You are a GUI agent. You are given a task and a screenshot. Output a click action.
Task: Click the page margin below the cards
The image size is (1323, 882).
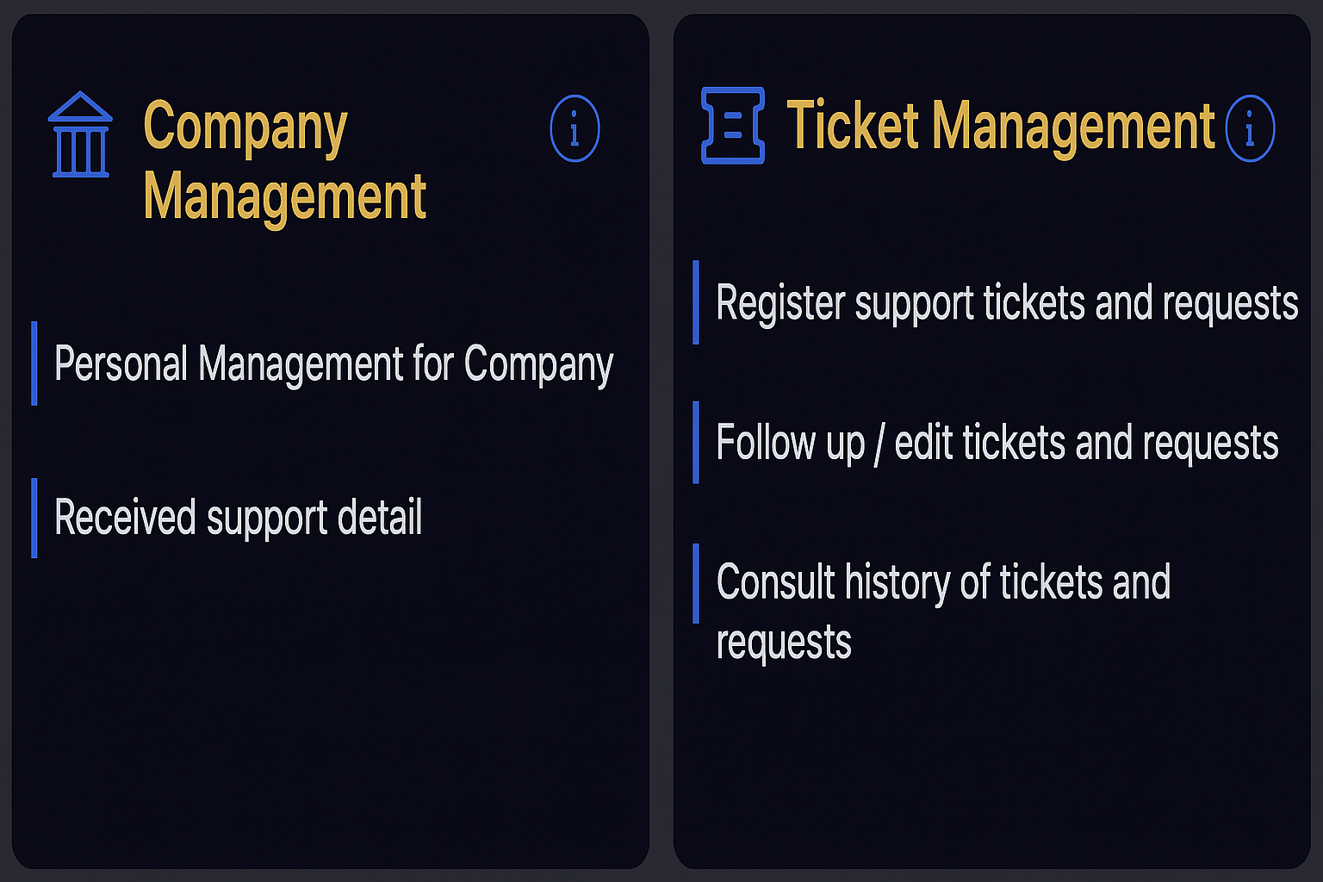661,875
